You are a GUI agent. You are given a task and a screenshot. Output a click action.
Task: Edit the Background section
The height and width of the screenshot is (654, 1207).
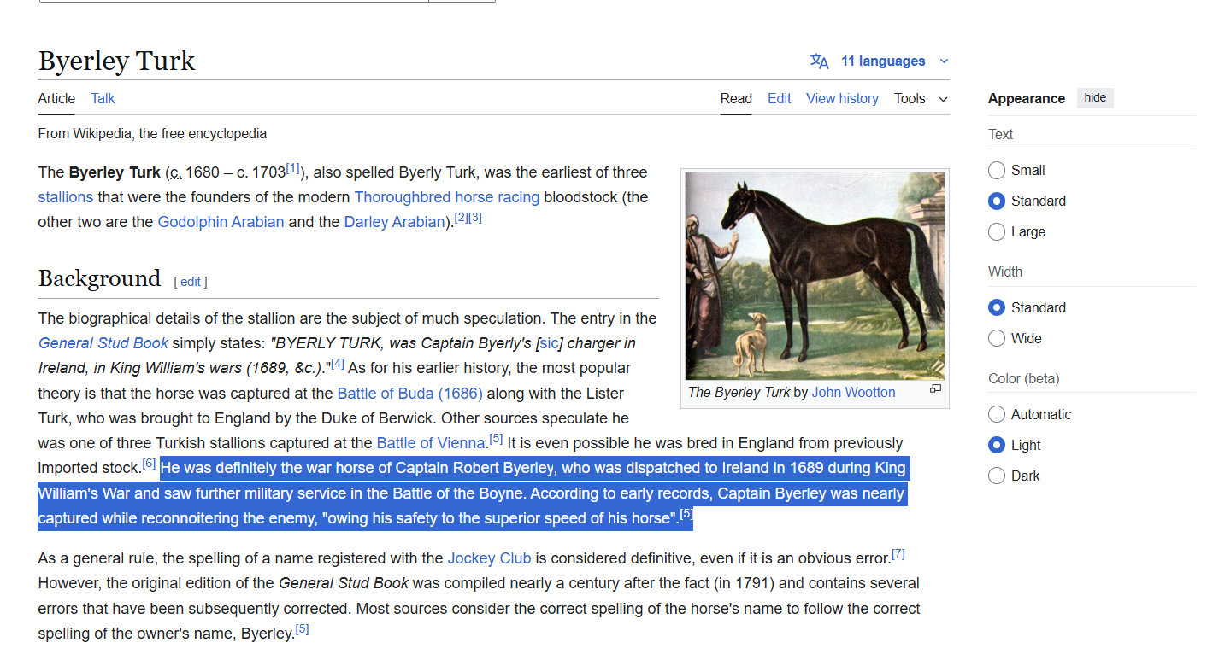click(x=191, y=282)
